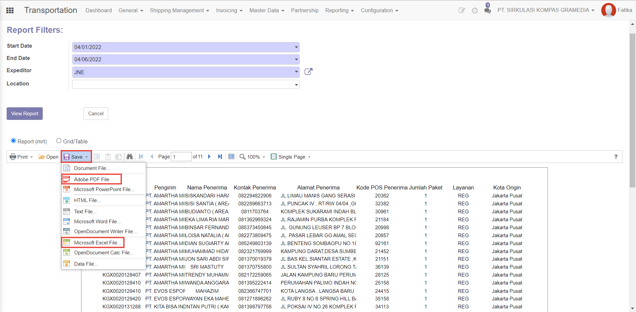This screenshot has height=312, width=636.
Task: Open the Reporting menu
Action: point(340,10)
